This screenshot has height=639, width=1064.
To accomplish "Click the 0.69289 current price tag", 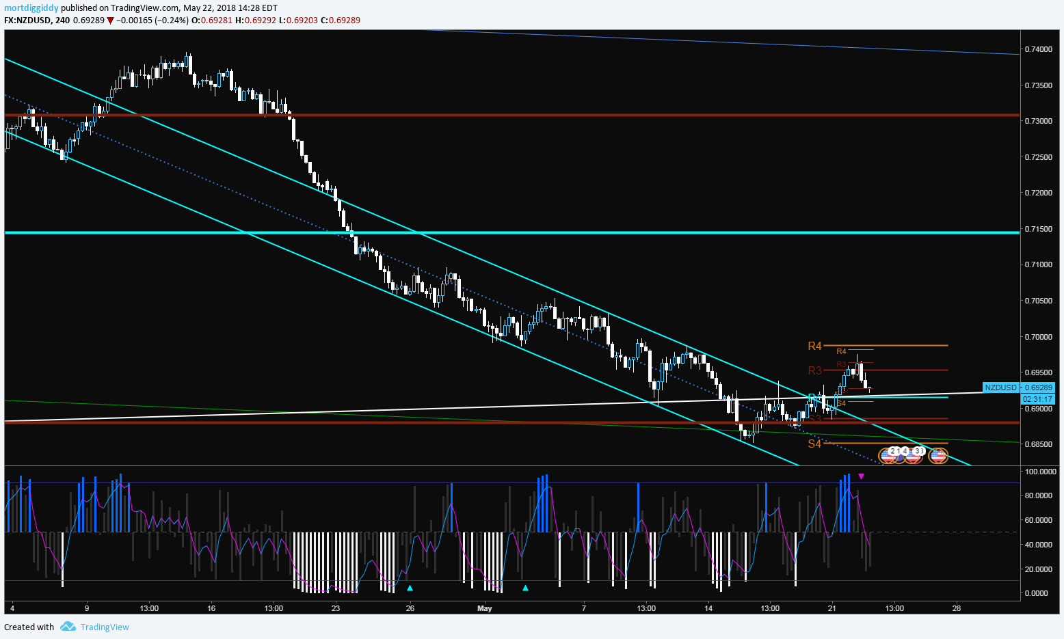I will point(1039,388).
